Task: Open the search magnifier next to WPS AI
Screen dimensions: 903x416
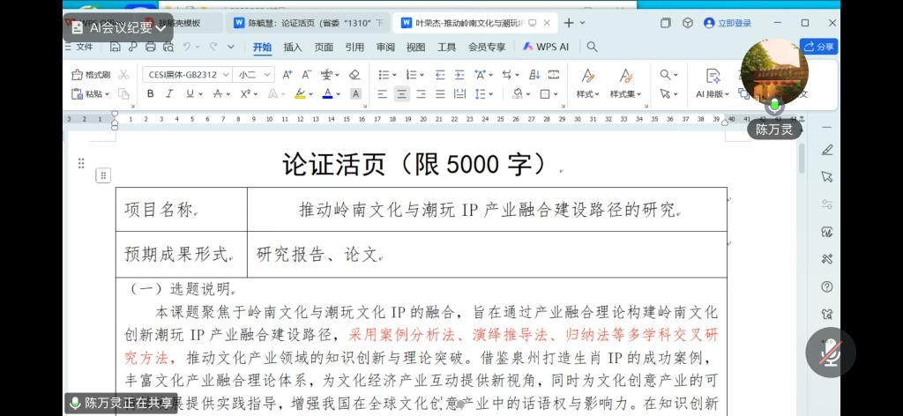Action: (x=592, y=47)
